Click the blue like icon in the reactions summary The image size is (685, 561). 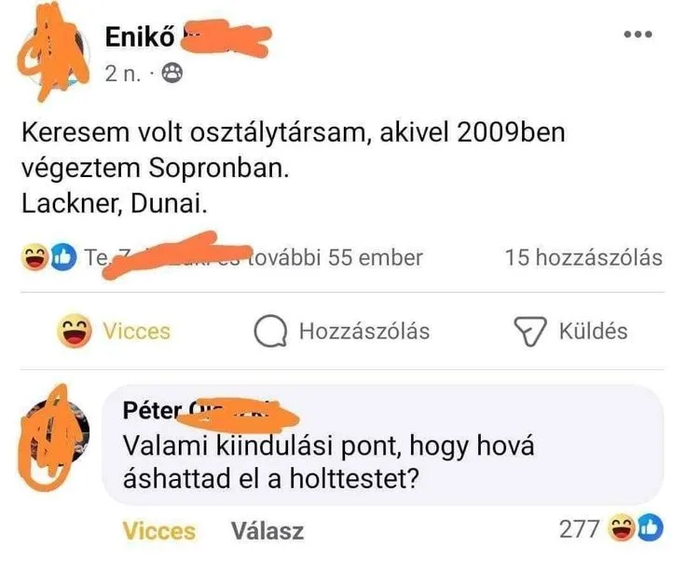(x=63, y=257)
